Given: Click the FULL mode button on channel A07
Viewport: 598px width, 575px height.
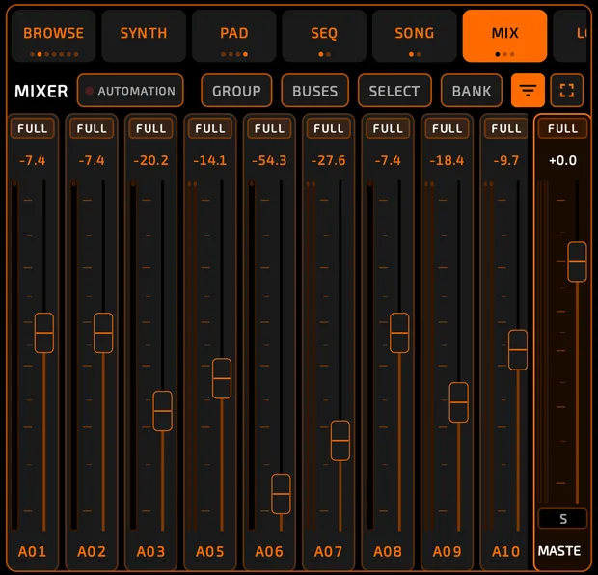Looking at the screenshot, I should (329, 128).
